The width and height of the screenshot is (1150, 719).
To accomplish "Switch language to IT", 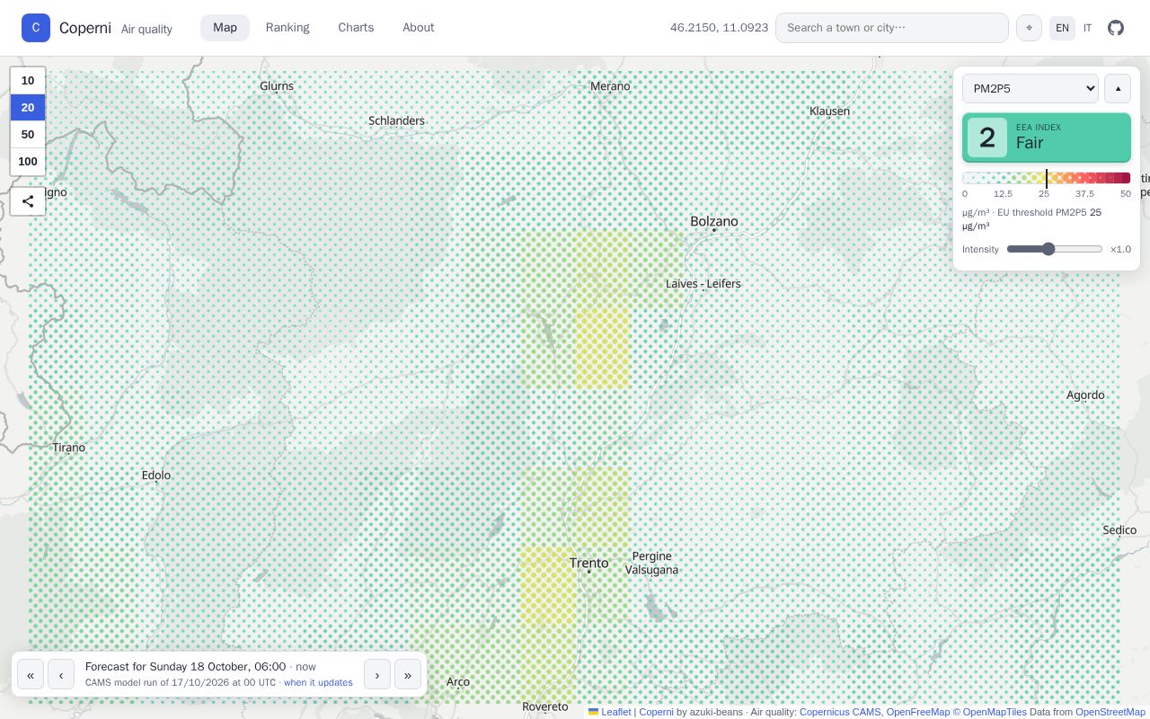I will (1087, 28).
